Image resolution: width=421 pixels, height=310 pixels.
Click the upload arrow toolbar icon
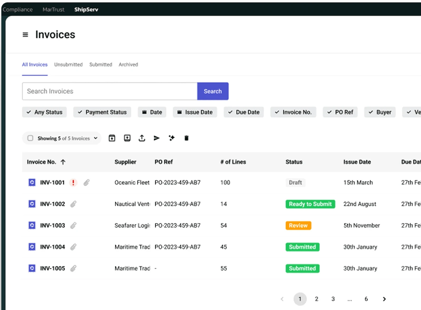point(142,138)
